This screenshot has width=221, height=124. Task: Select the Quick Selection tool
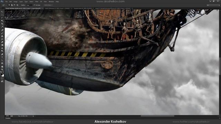2,21
